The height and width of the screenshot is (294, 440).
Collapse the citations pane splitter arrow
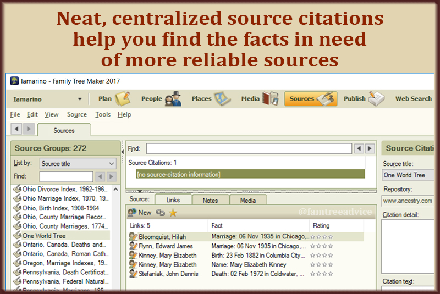point(140,191)
